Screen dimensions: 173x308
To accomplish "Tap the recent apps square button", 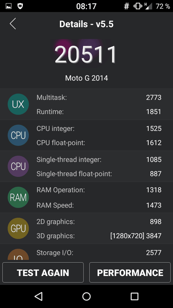I will 134,296.
